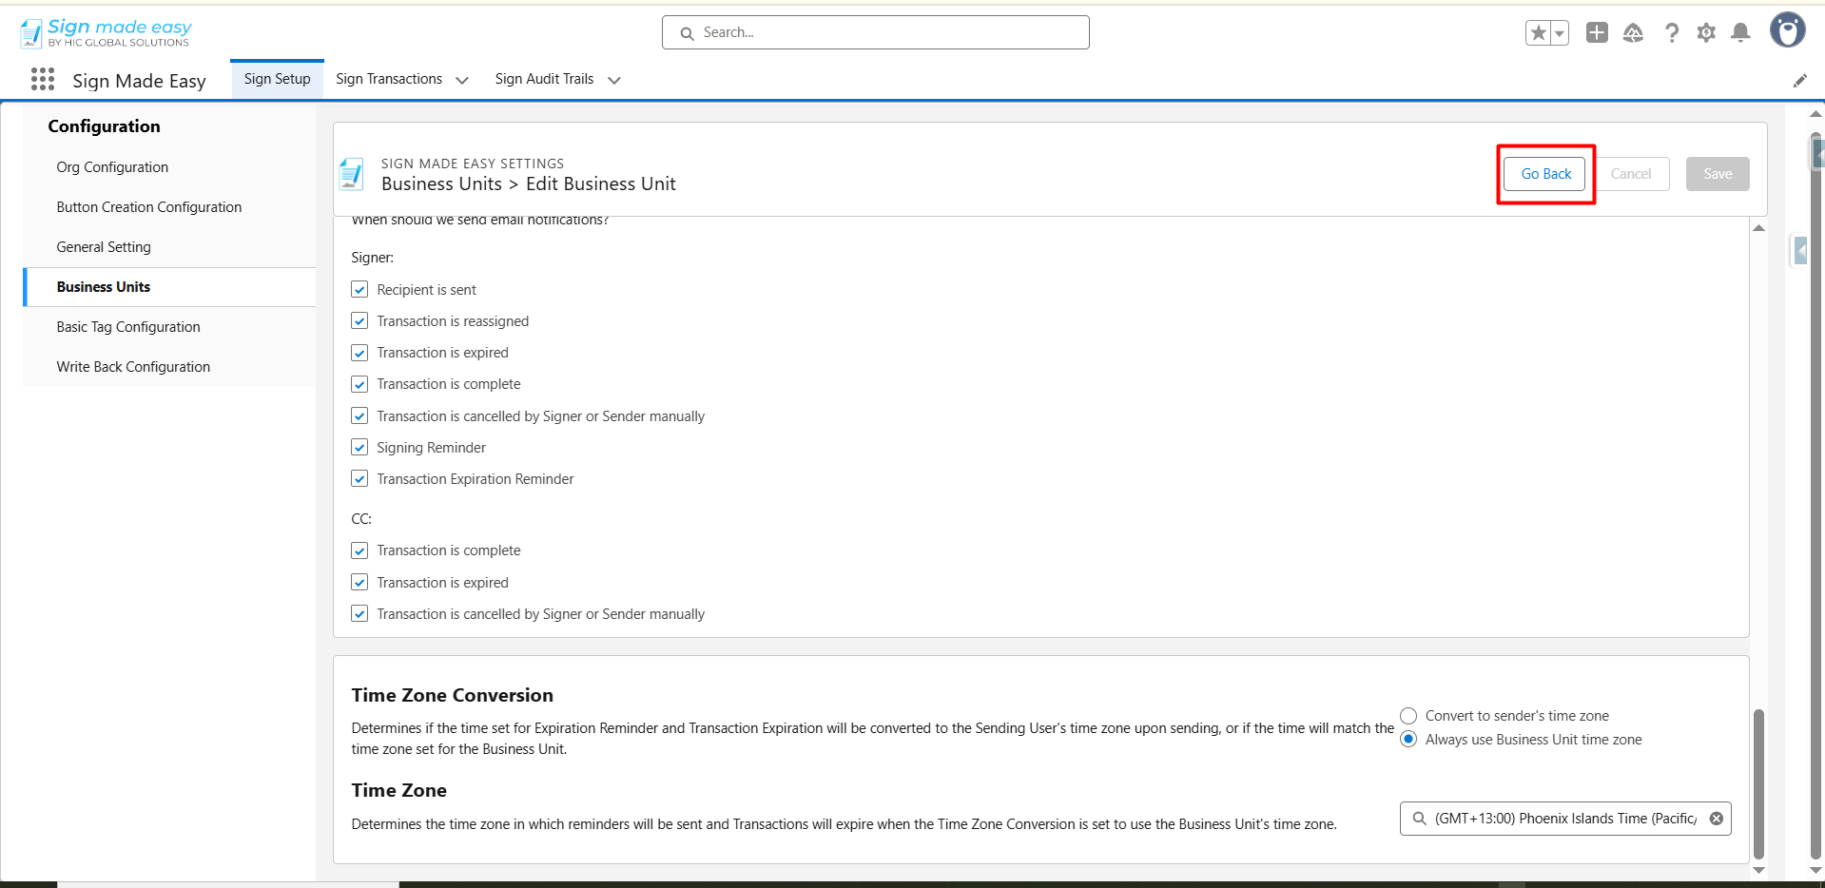Expand the Sign Audit Trails dropdown
The image size is (1825, 888).
[614, 81]
